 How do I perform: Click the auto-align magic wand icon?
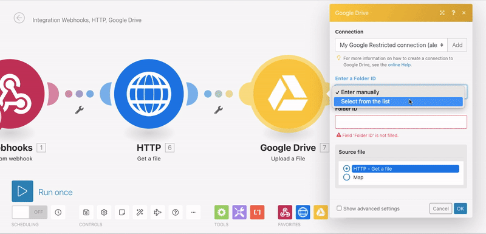tap(140, 212)
